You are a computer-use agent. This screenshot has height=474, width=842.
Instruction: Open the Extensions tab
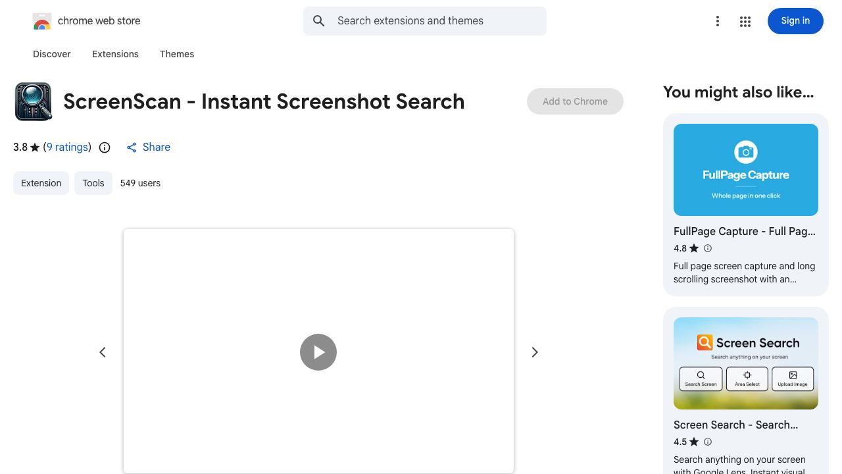115,54
